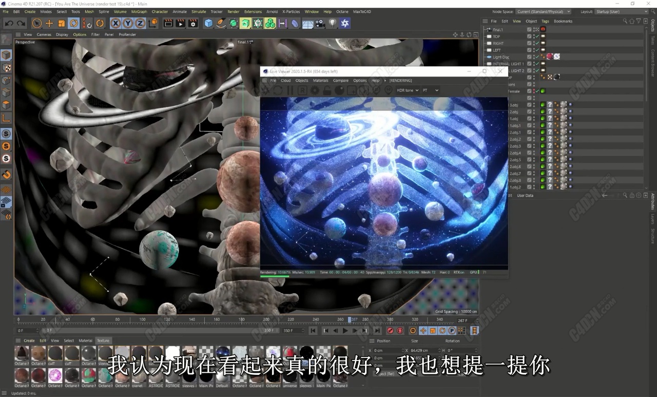Open the vertical Attributes side tab
This screenshot has width=657, height=397.
pyautogui.click(x=652, y=201)
